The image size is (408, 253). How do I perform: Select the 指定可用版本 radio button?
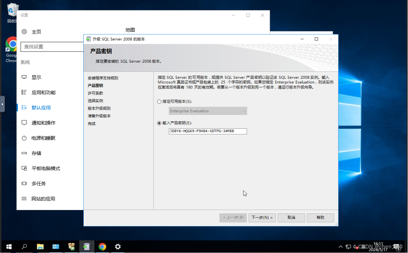[x=159, y=102]
